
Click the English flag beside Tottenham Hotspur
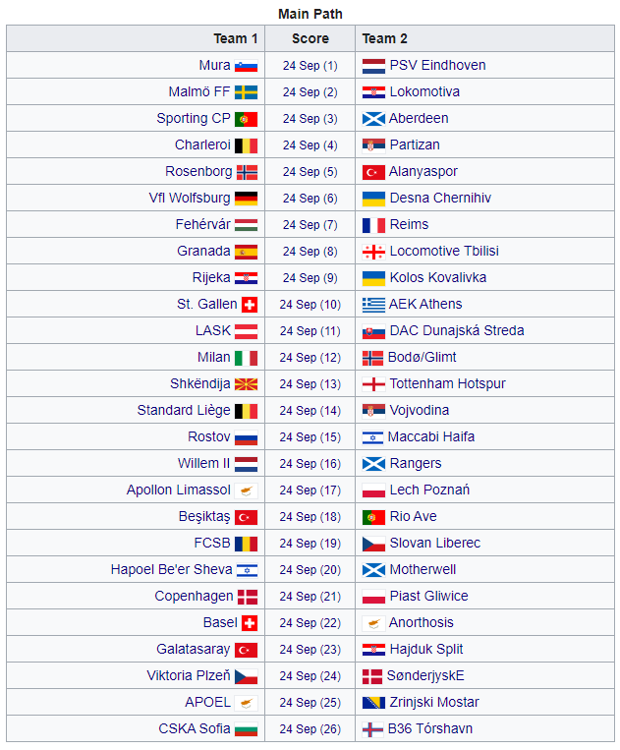point(373,384)
